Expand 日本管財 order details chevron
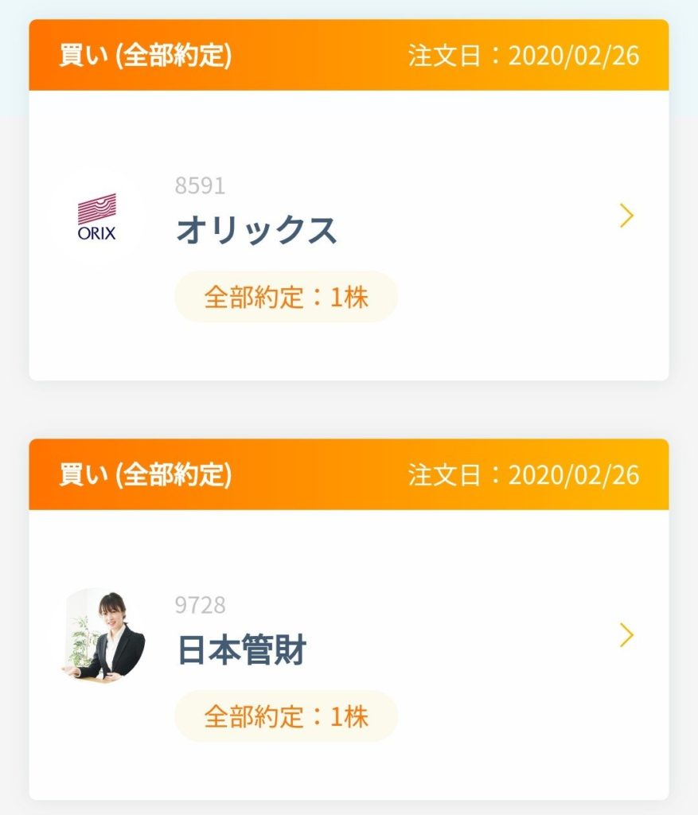 click(627, 634)
